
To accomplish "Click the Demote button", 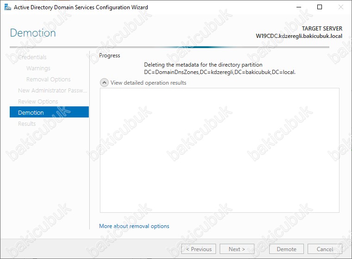I will [x=286, y=249].
